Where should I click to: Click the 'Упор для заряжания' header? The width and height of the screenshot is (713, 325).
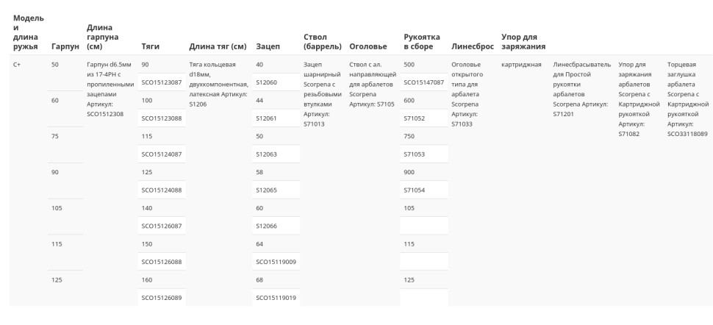(x=523, y=41)
